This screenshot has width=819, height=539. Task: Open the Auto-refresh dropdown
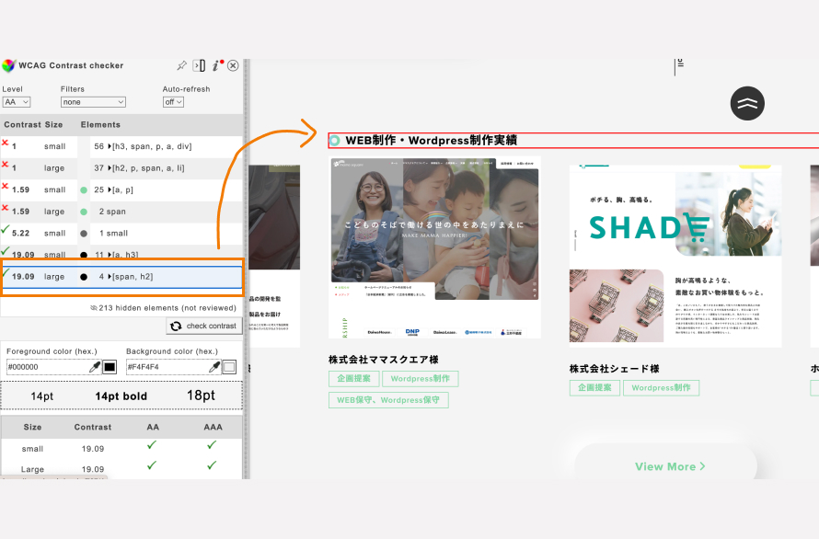(x=173, y=102)
